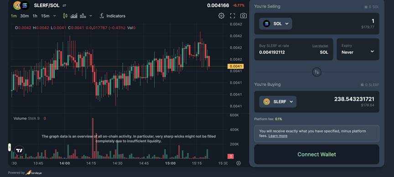Swap SLERF/SOL pair direction arrows
Screen dimensions: 394x177
click(x=64, y=5)
